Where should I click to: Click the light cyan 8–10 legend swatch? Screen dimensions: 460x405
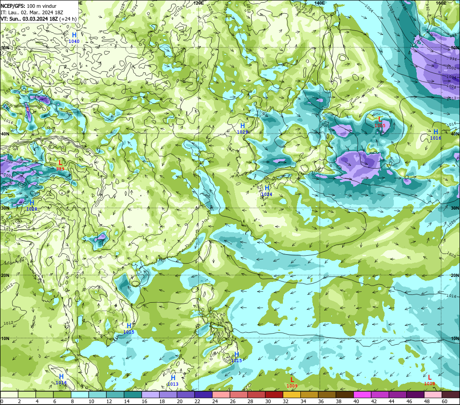click(80, 394)
